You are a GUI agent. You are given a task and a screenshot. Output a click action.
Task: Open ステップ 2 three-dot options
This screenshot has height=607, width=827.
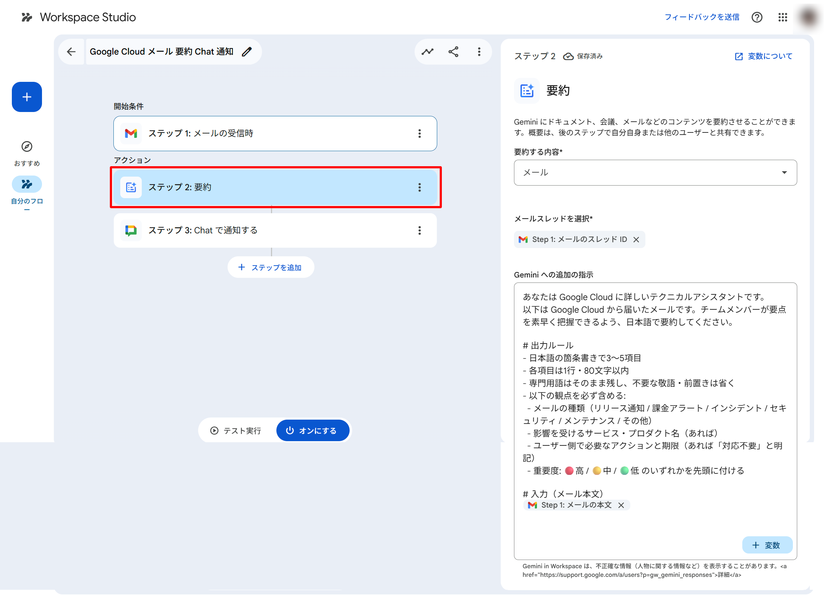pyautogui.click(x=420, y=188)
